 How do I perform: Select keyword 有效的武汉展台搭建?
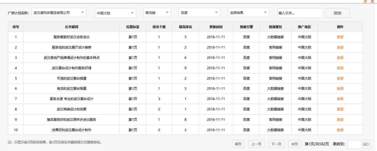click(x=71, y=89)
